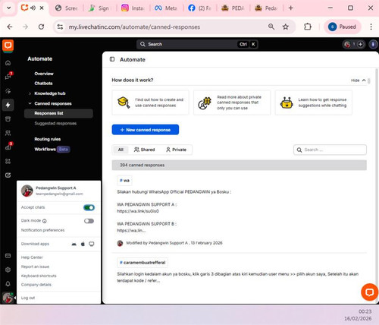The width and height of the screenshot is (379, 325).
Task: Switch to Instagram browser tab
Action: point(133,8)
